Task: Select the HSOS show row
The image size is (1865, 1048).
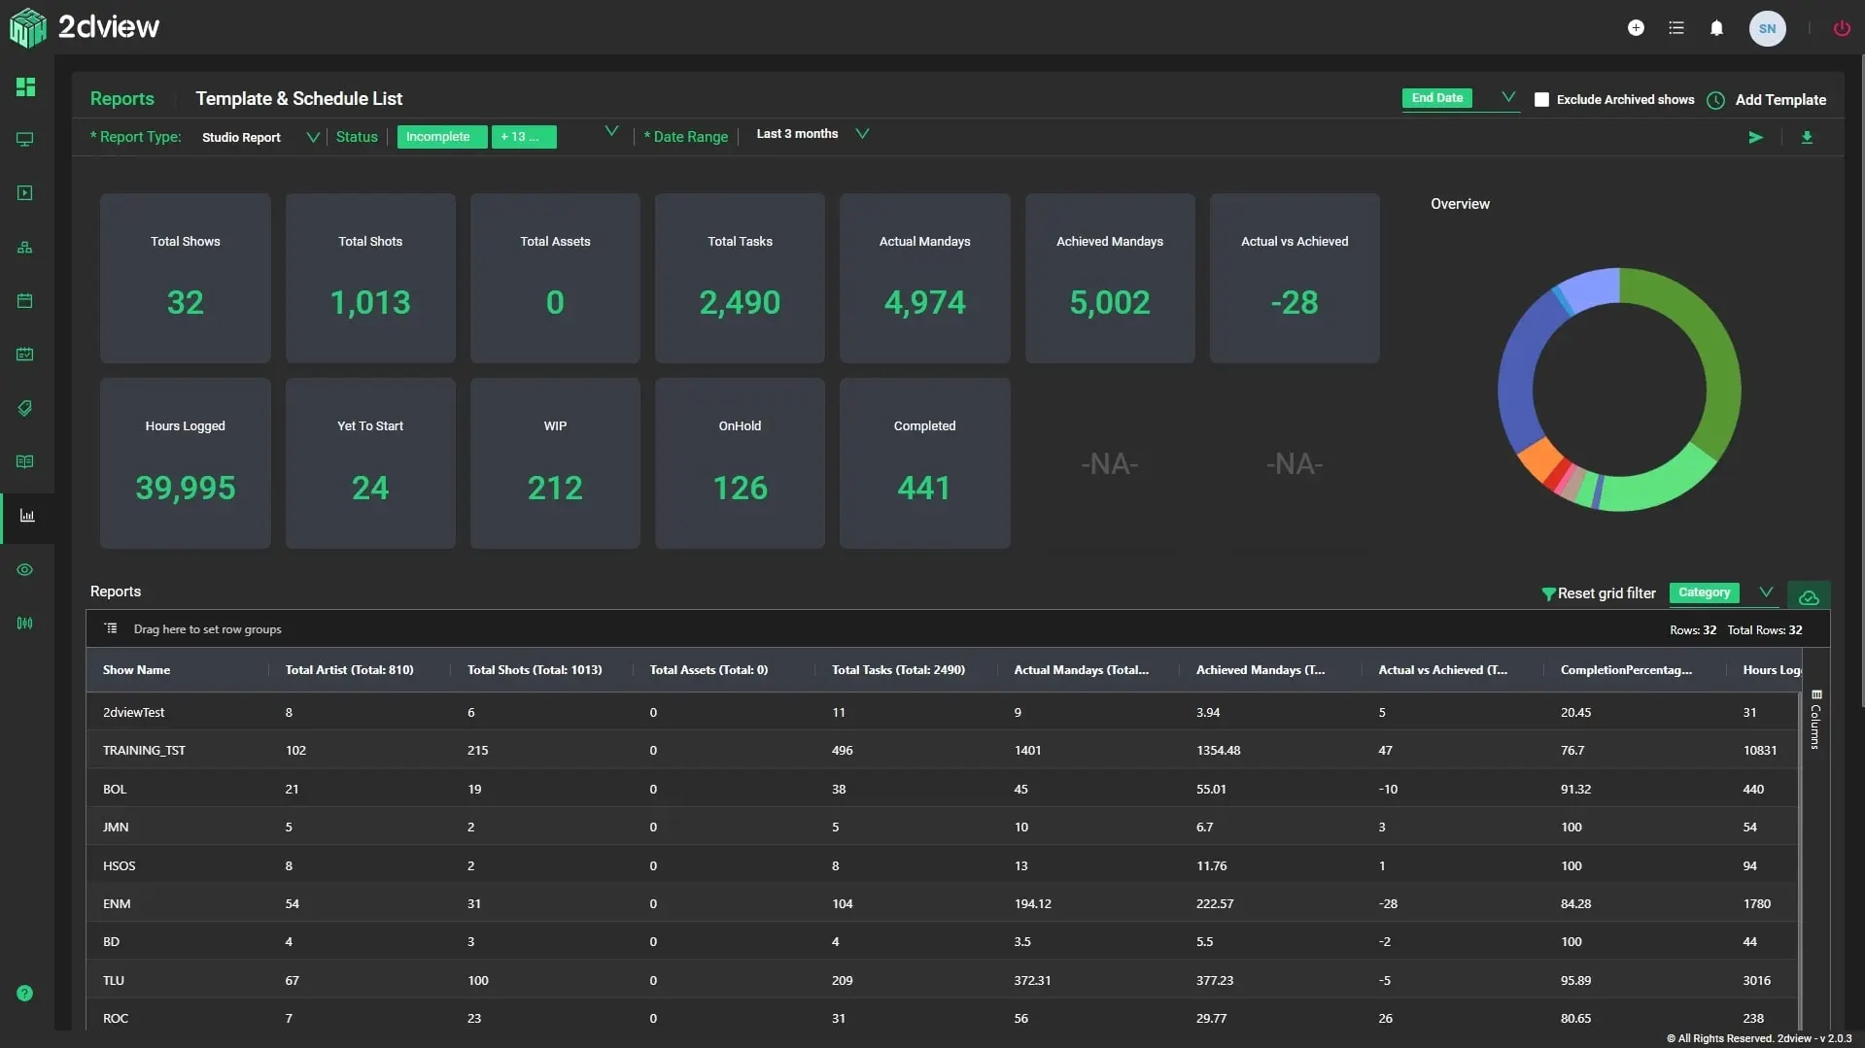Action: pos(943,865)
